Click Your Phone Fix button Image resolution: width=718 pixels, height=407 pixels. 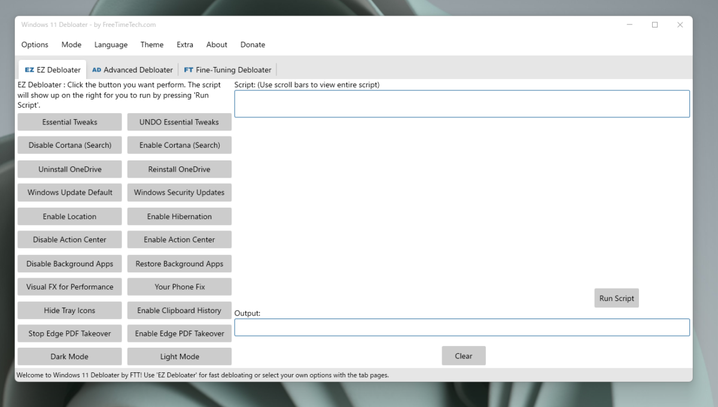(180, 287)
